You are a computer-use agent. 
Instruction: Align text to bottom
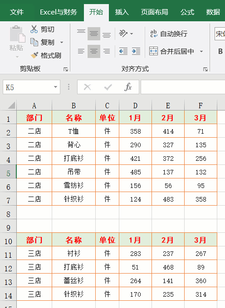coord(107,35)
